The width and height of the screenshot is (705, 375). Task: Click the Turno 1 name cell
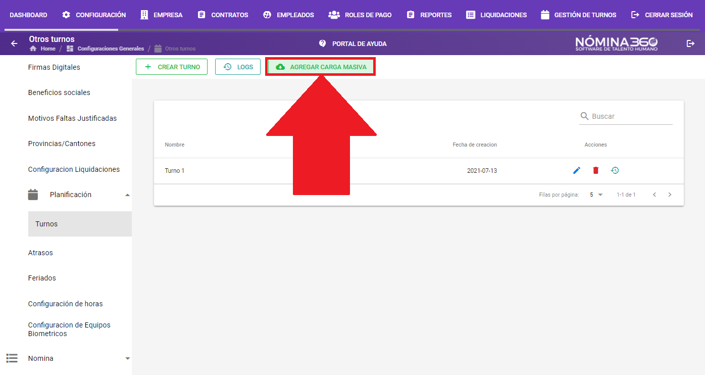[174, 171]
